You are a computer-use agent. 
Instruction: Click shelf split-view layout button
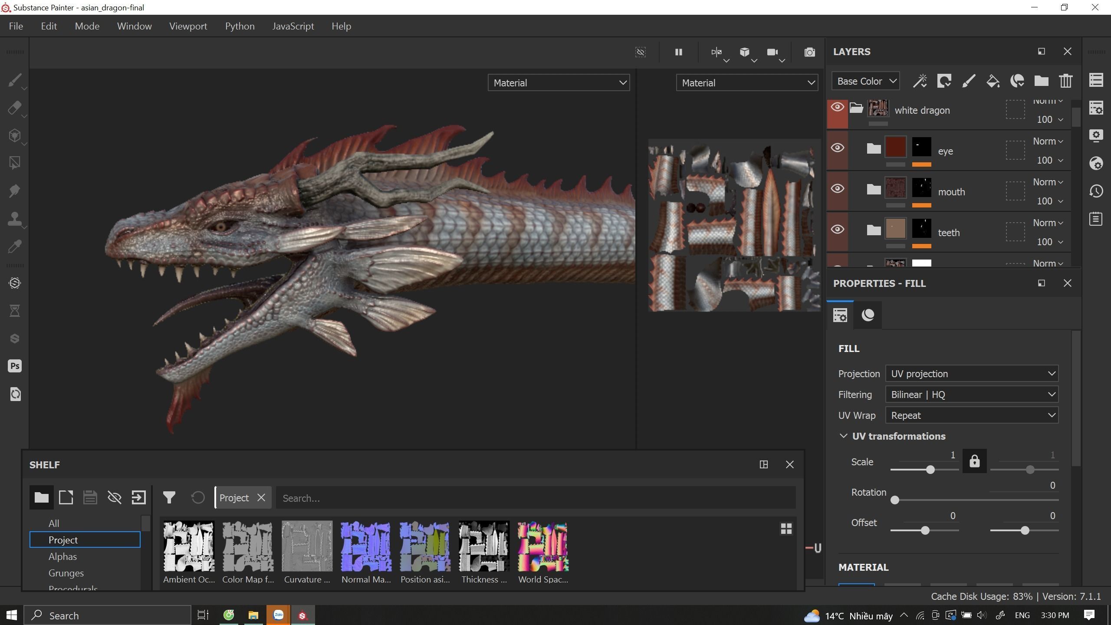tap(764, 464)
